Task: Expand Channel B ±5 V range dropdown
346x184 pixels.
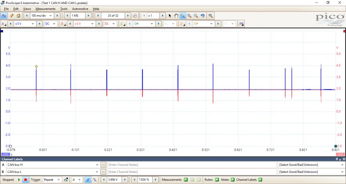Action: pos(93,24)
